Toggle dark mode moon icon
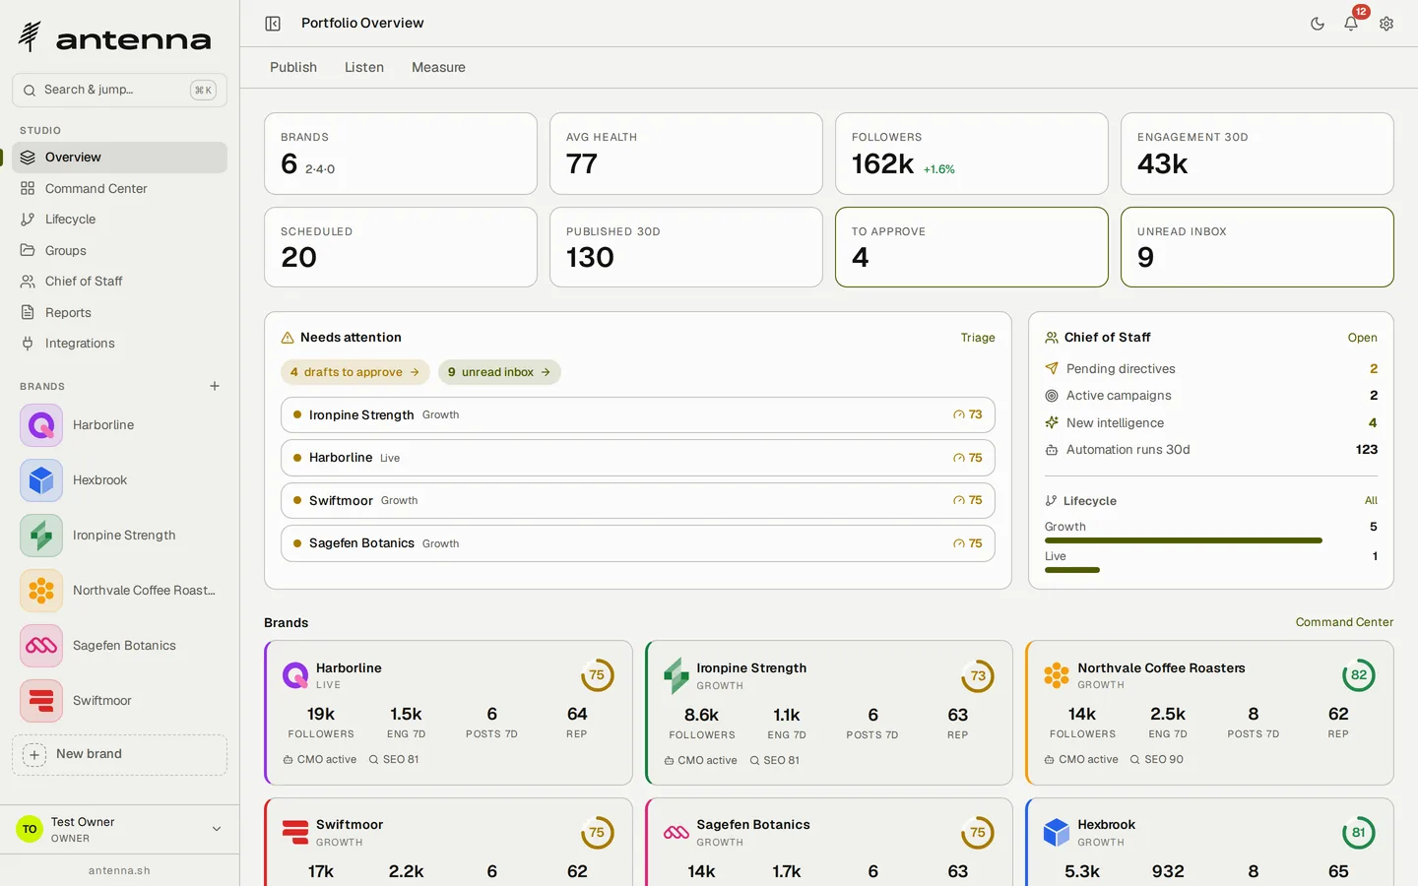The height and width of the screenshot is (886, 1418). 1317,24
